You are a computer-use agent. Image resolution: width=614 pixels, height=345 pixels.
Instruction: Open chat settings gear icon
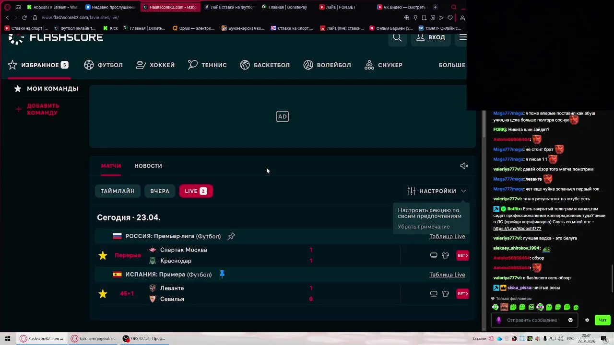point(587,320)
